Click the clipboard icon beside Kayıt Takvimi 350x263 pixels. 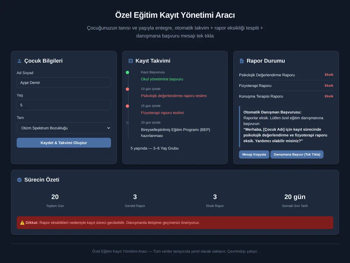131,61
